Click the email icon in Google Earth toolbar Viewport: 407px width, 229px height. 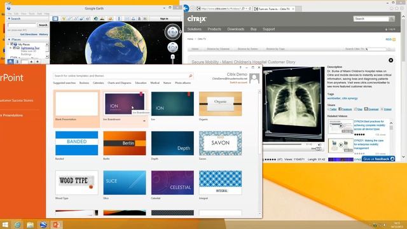(127, 18)
